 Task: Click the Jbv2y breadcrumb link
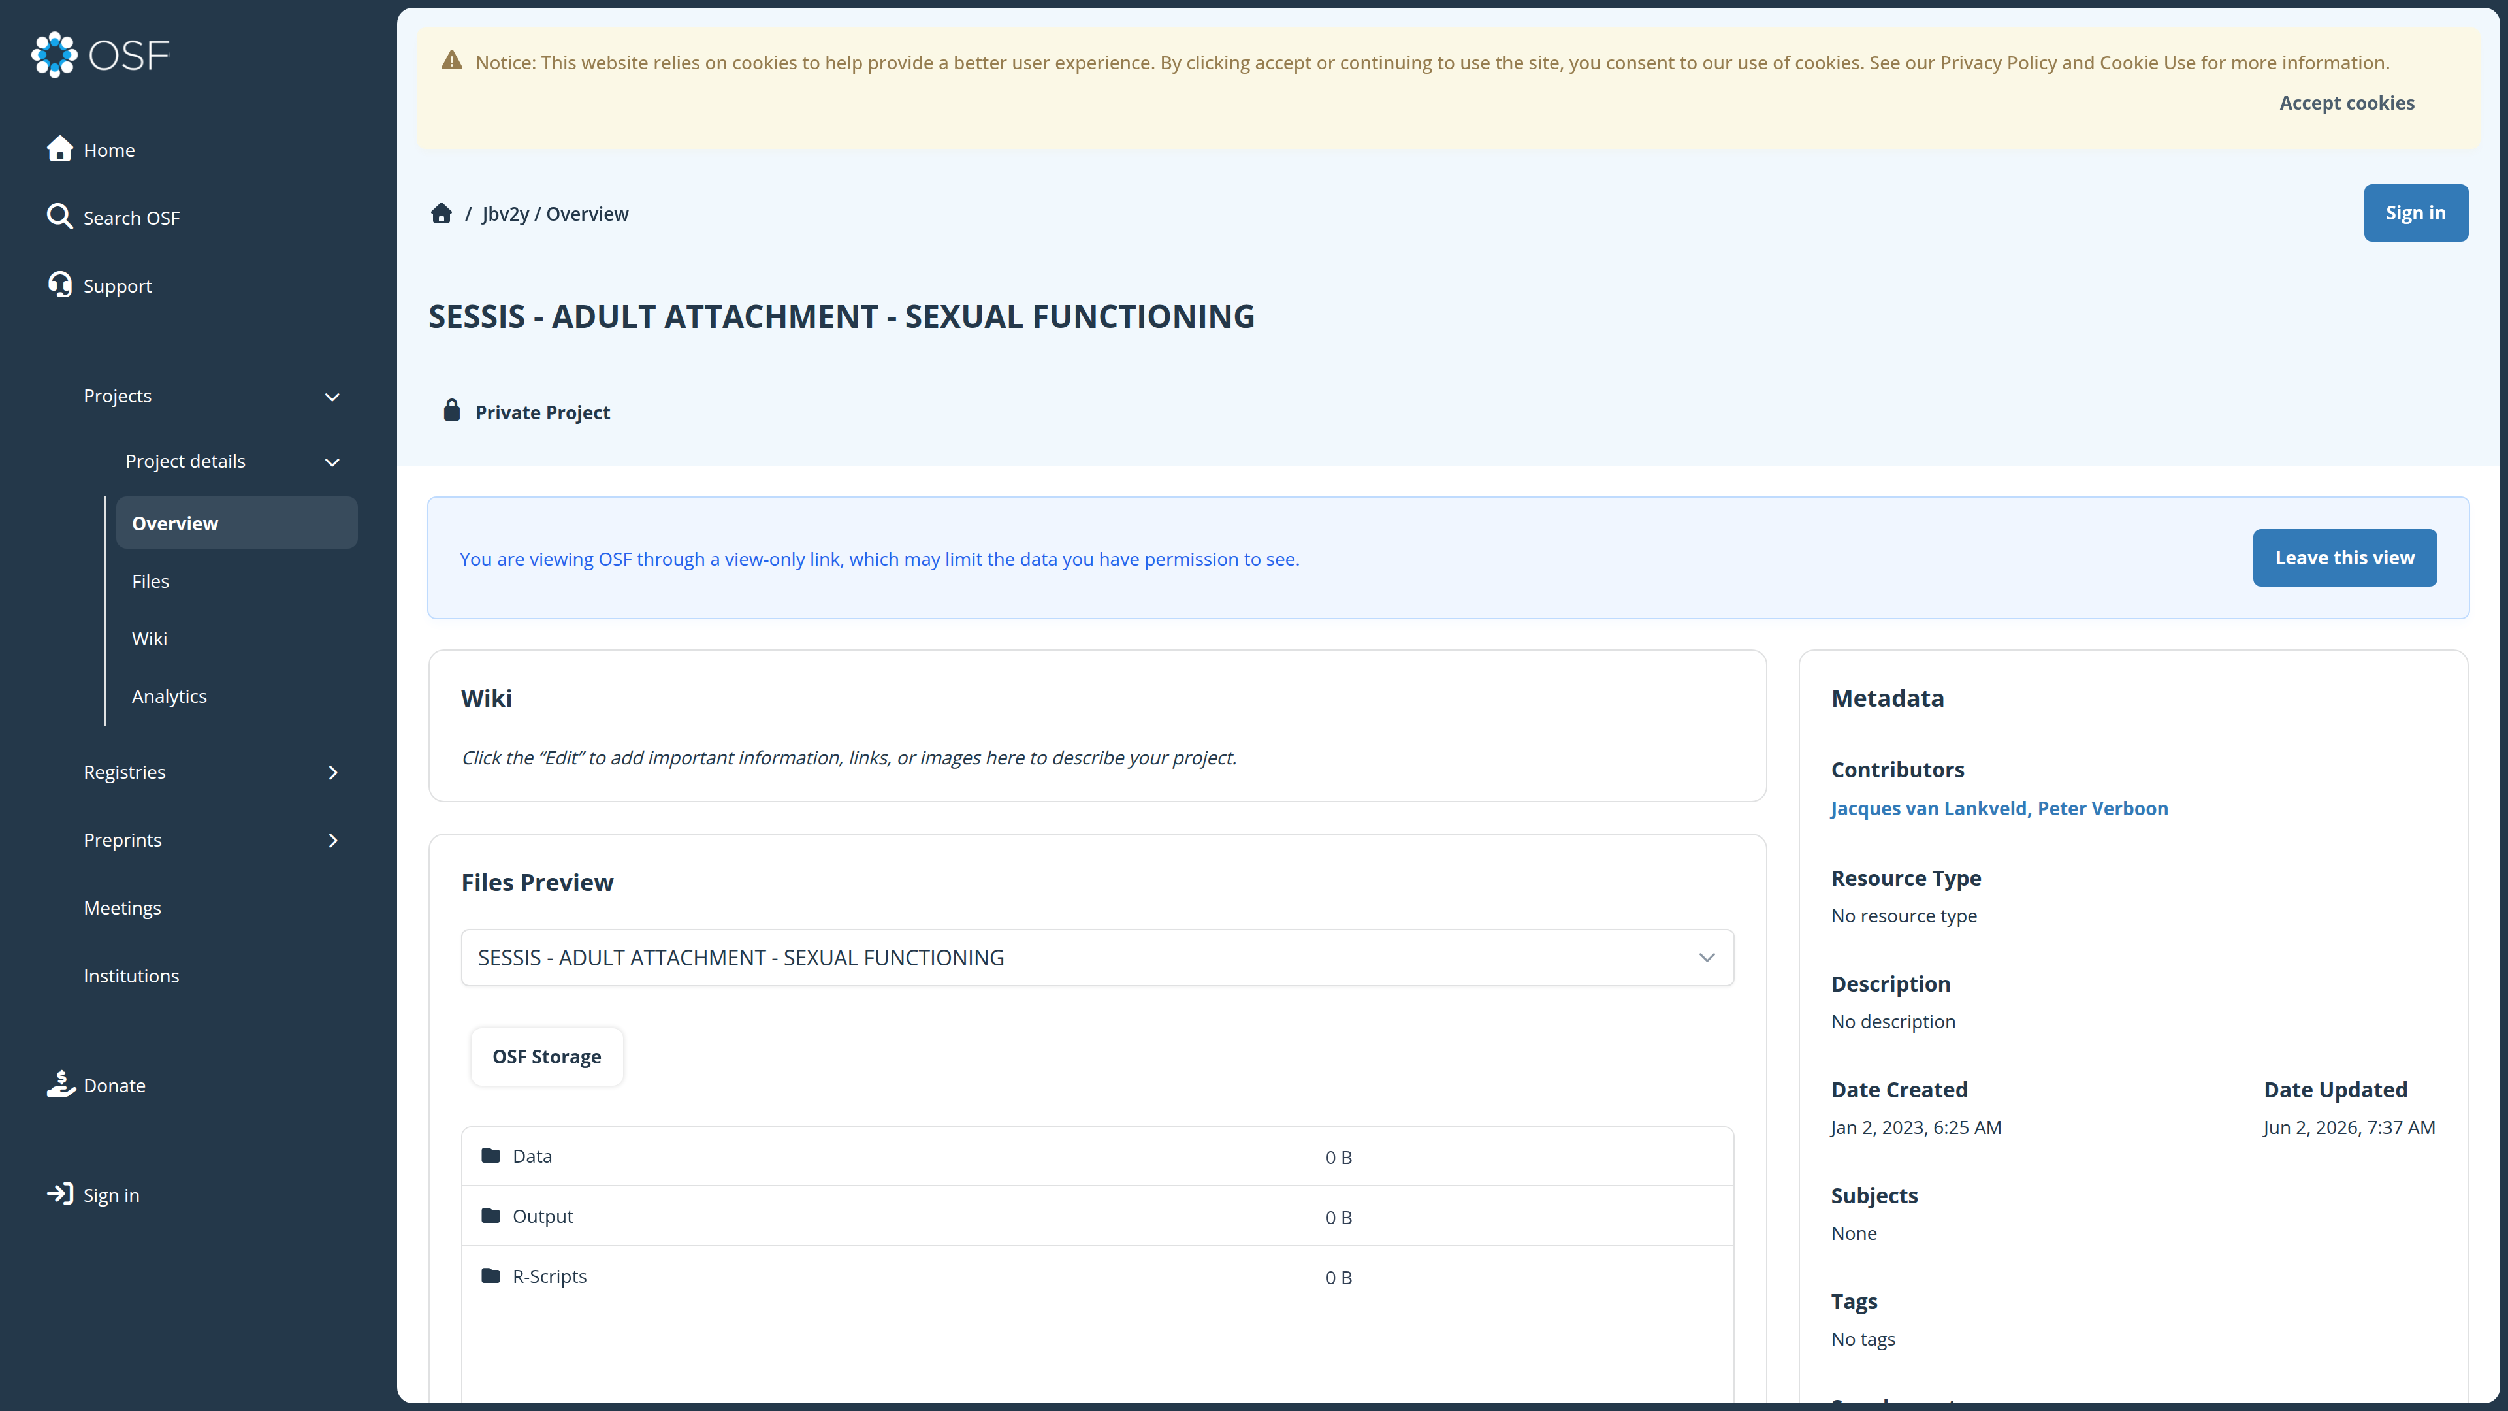(x=506, y=213)
